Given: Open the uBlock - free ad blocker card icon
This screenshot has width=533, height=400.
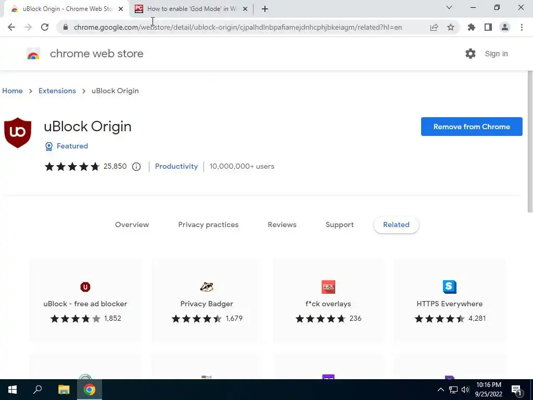Looking at the screenshot, I should 85,287.
